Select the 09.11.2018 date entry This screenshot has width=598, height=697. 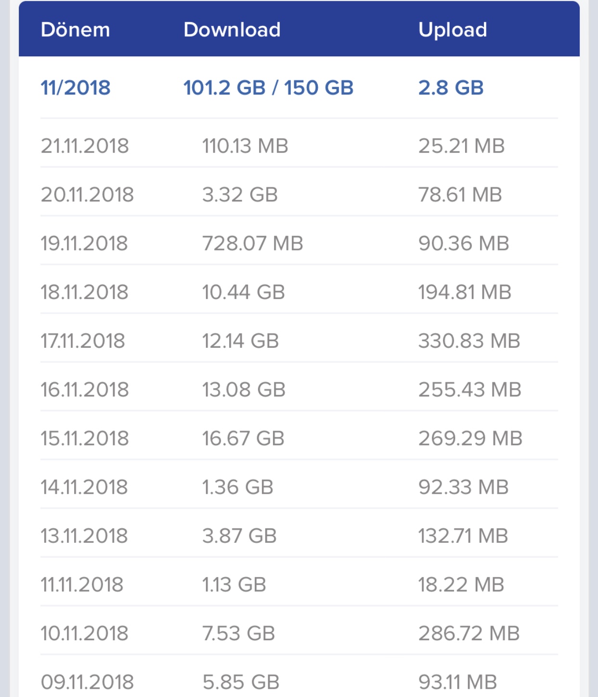[87, 682]
